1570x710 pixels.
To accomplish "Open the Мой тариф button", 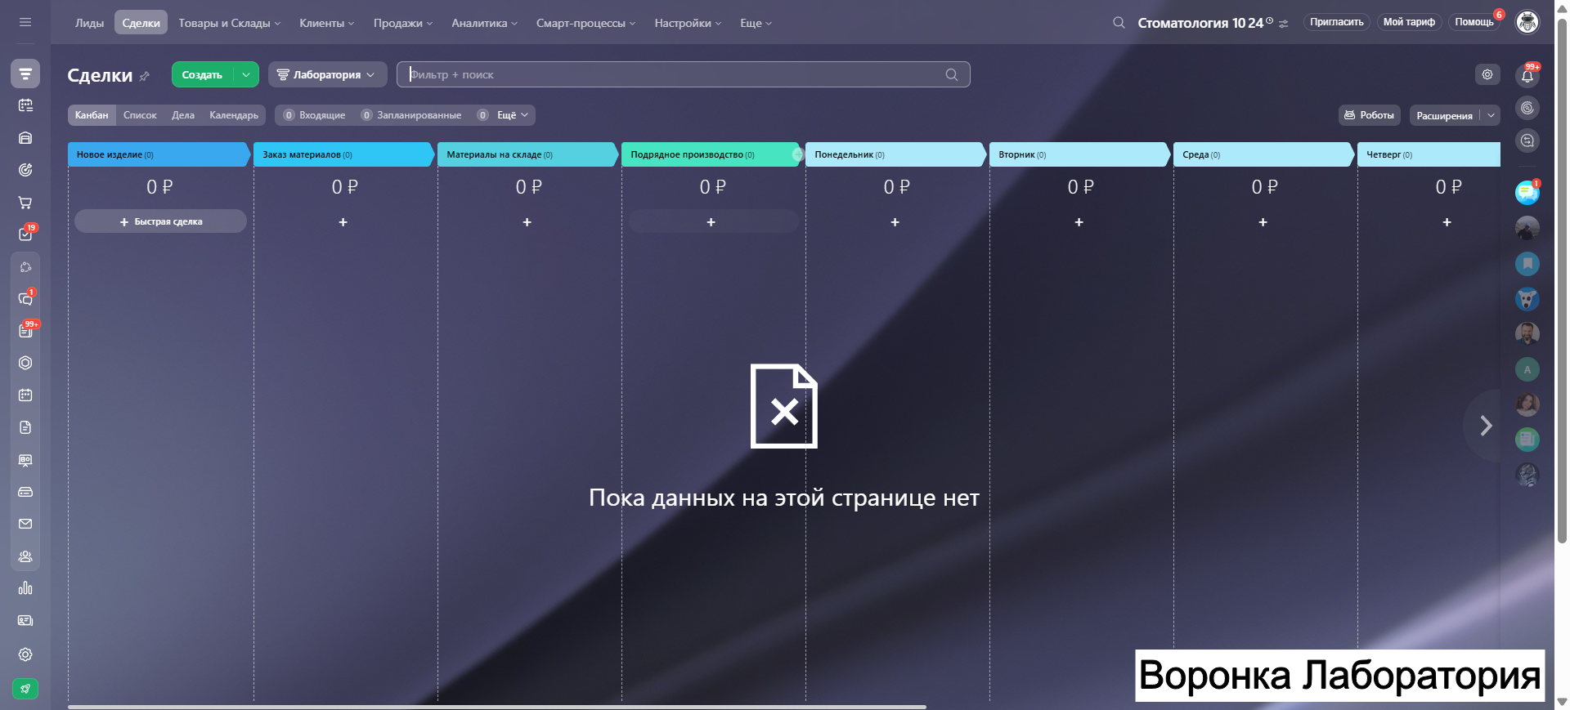I will pos(1409,22).
